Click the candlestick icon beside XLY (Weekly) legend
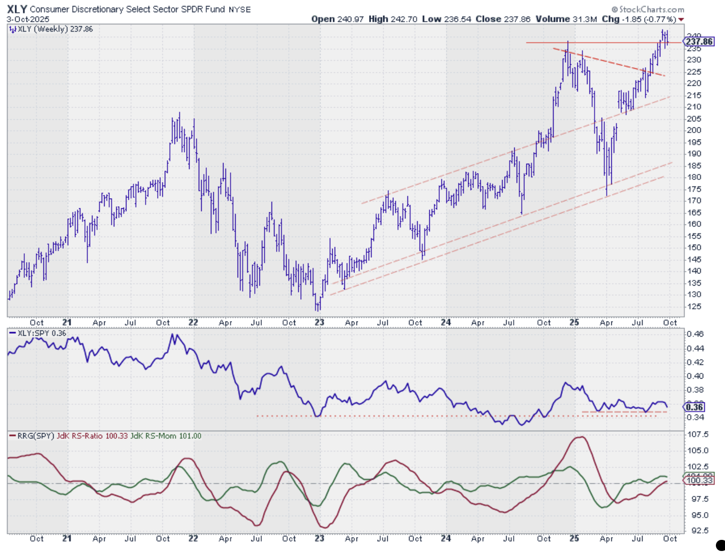The width and height of the screenshot is (725, 552). coord(13,29)
